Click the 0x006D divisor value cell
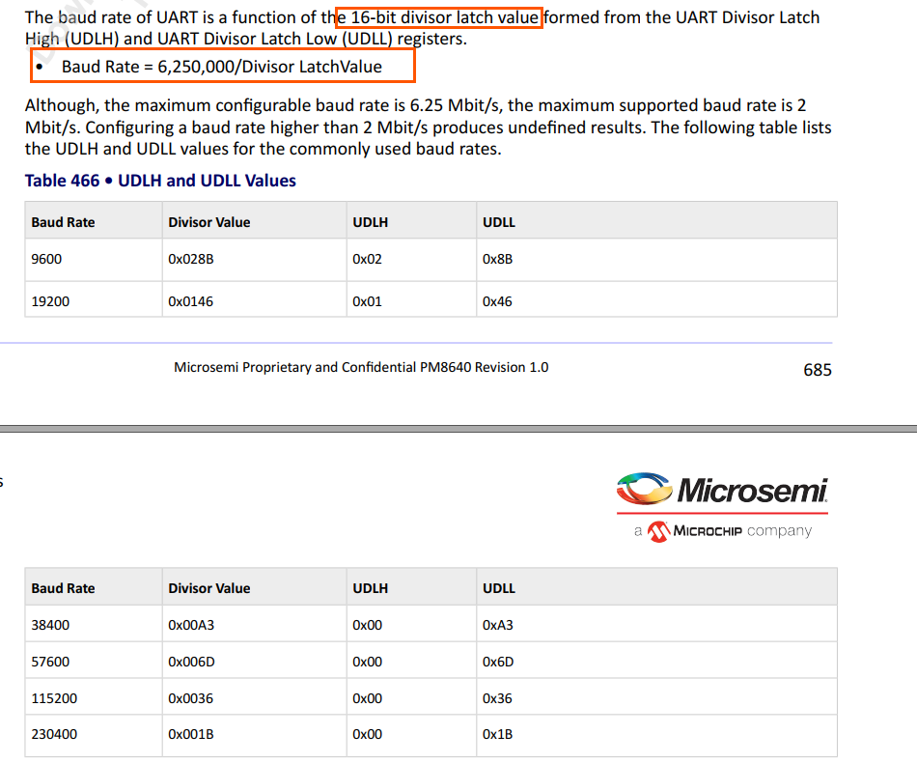The image size is (917, 763). pyautogui.click(x=255, y=662)
